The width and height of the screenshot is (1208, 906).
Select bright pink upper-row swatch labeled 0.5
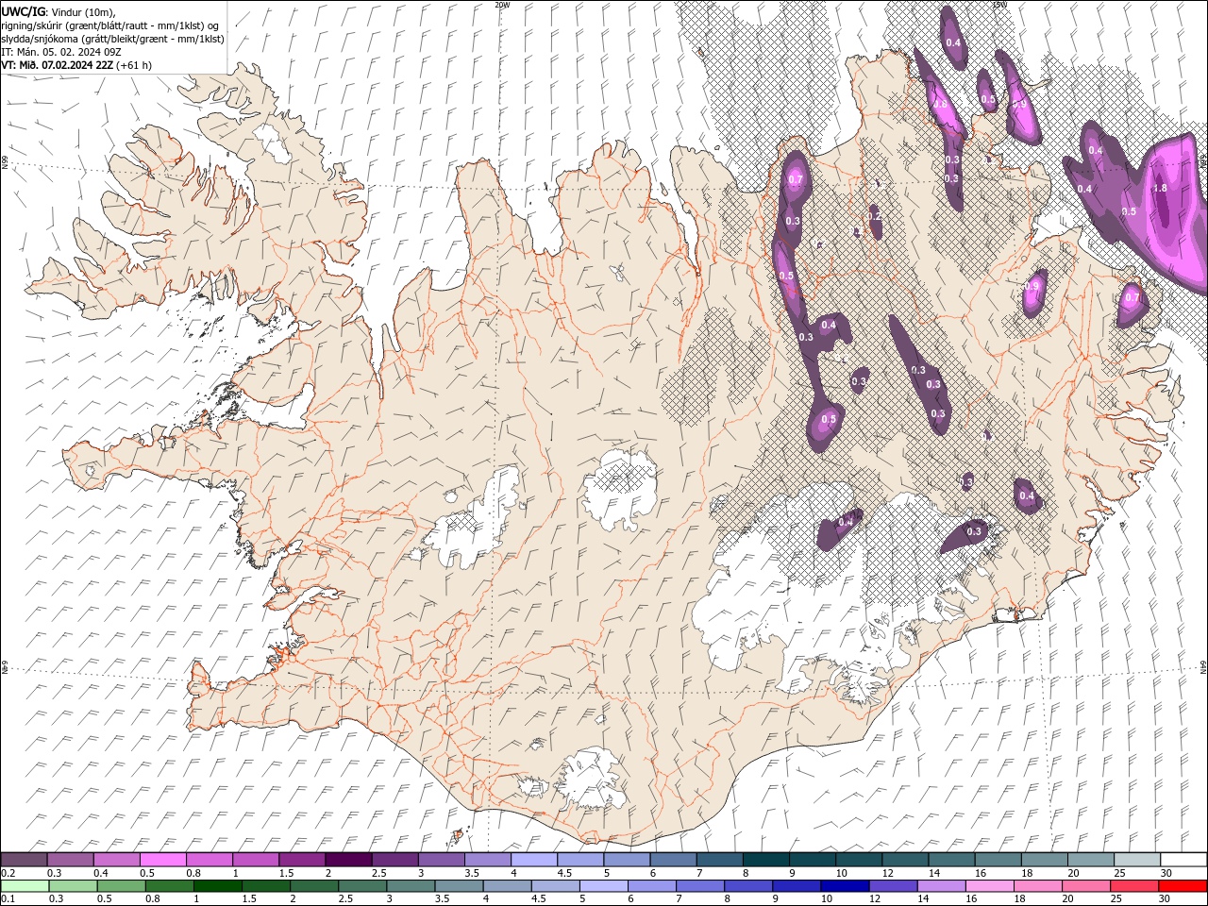(x=162, y=860)
